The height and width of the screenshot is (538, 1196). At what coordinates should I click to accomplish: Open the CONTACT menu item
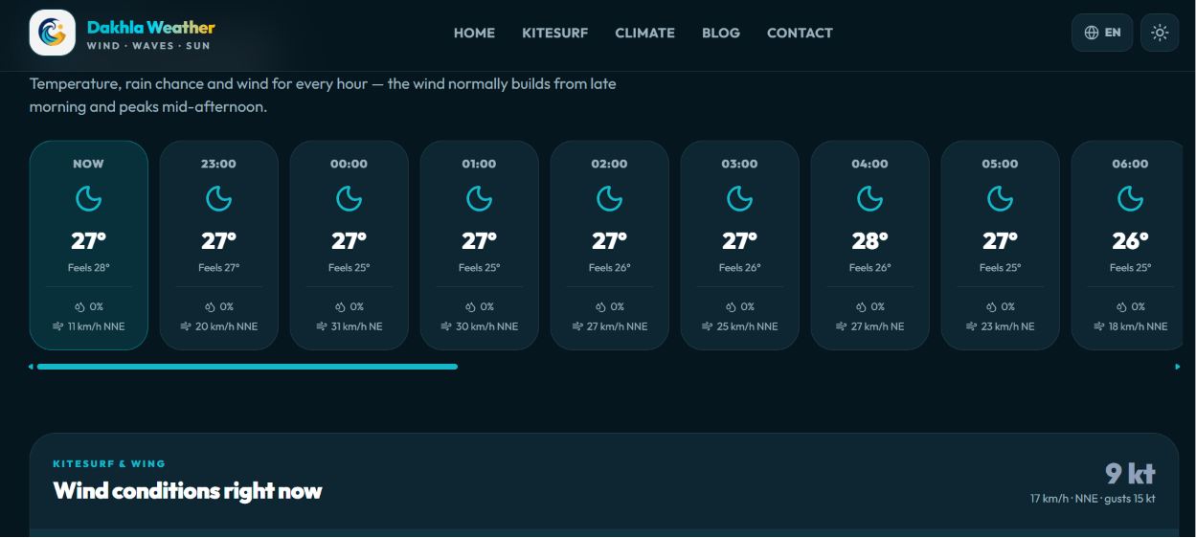tap(800, 33)
